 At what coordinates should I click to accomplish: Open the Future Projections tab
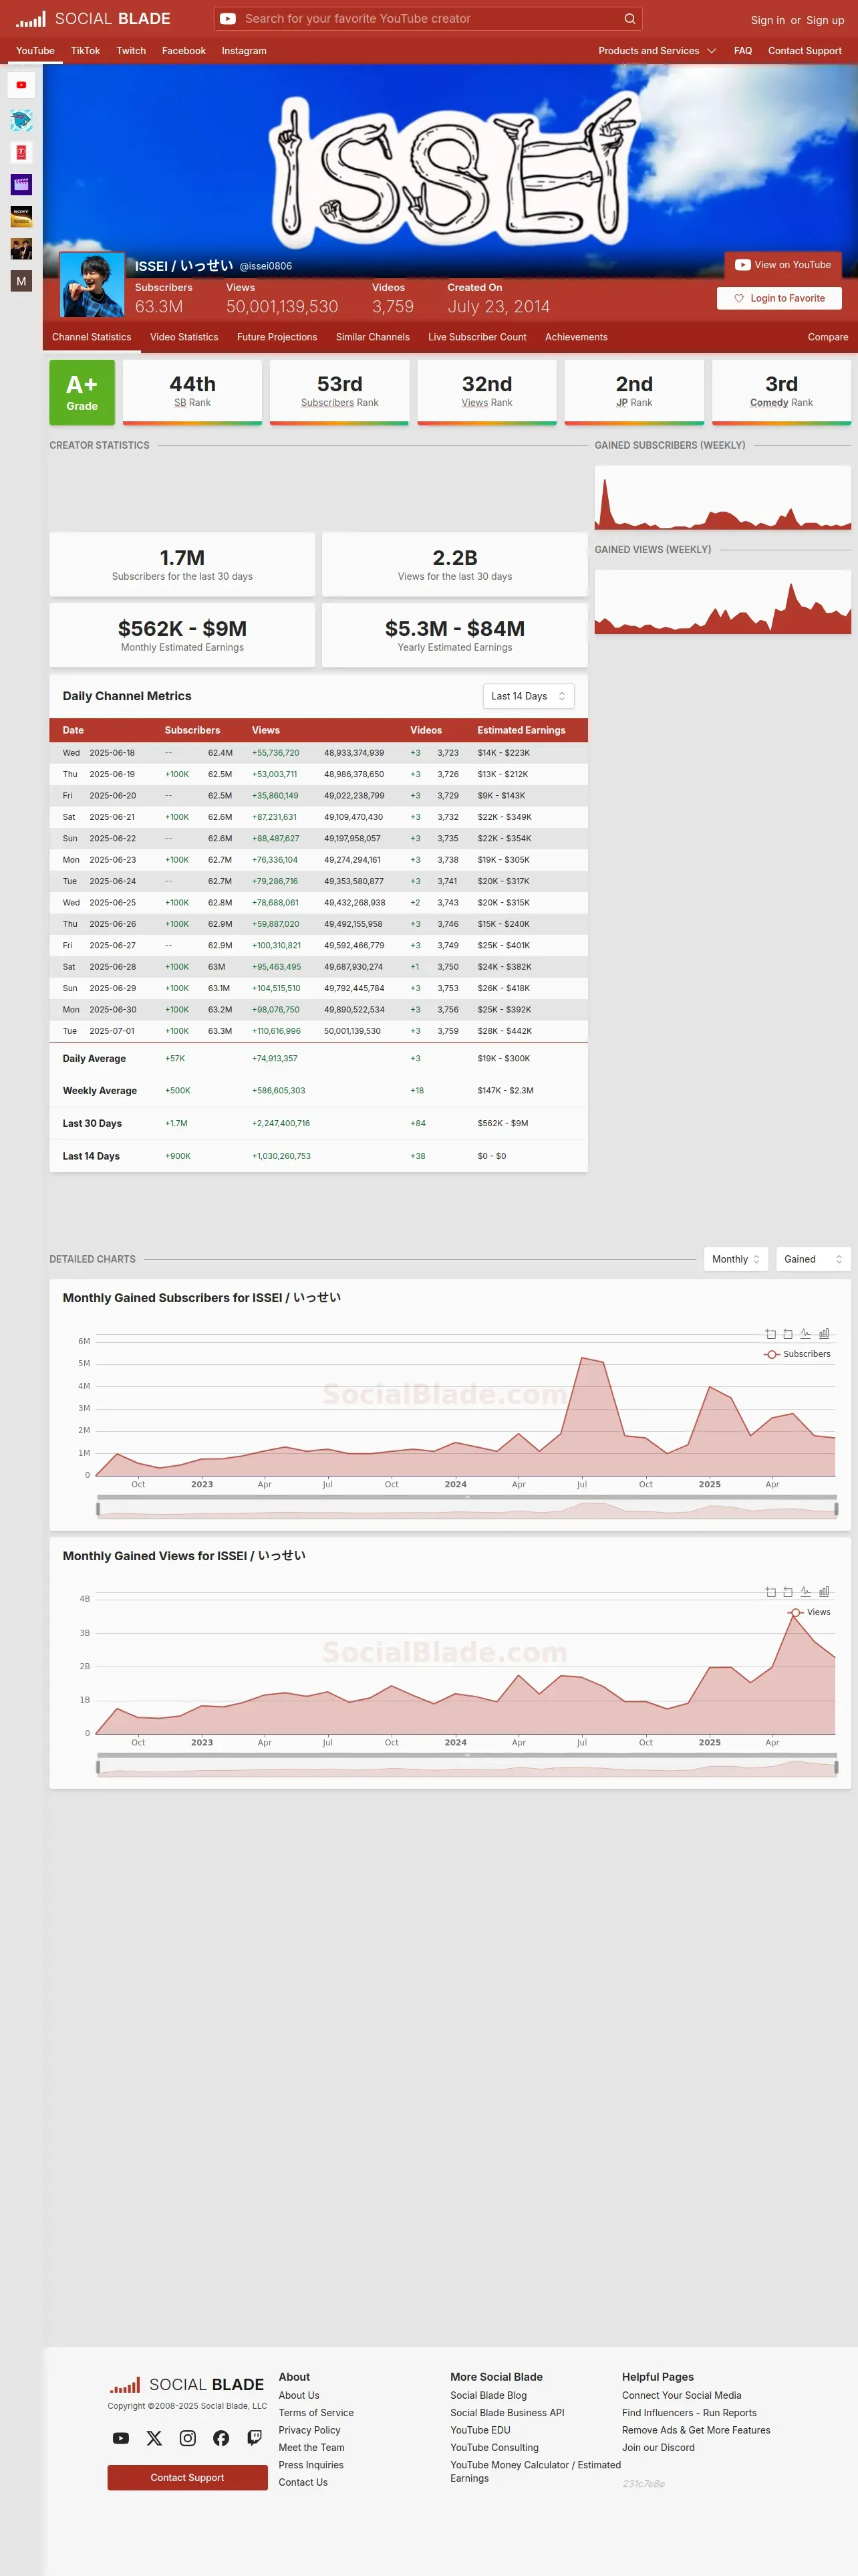coord(277,337)
